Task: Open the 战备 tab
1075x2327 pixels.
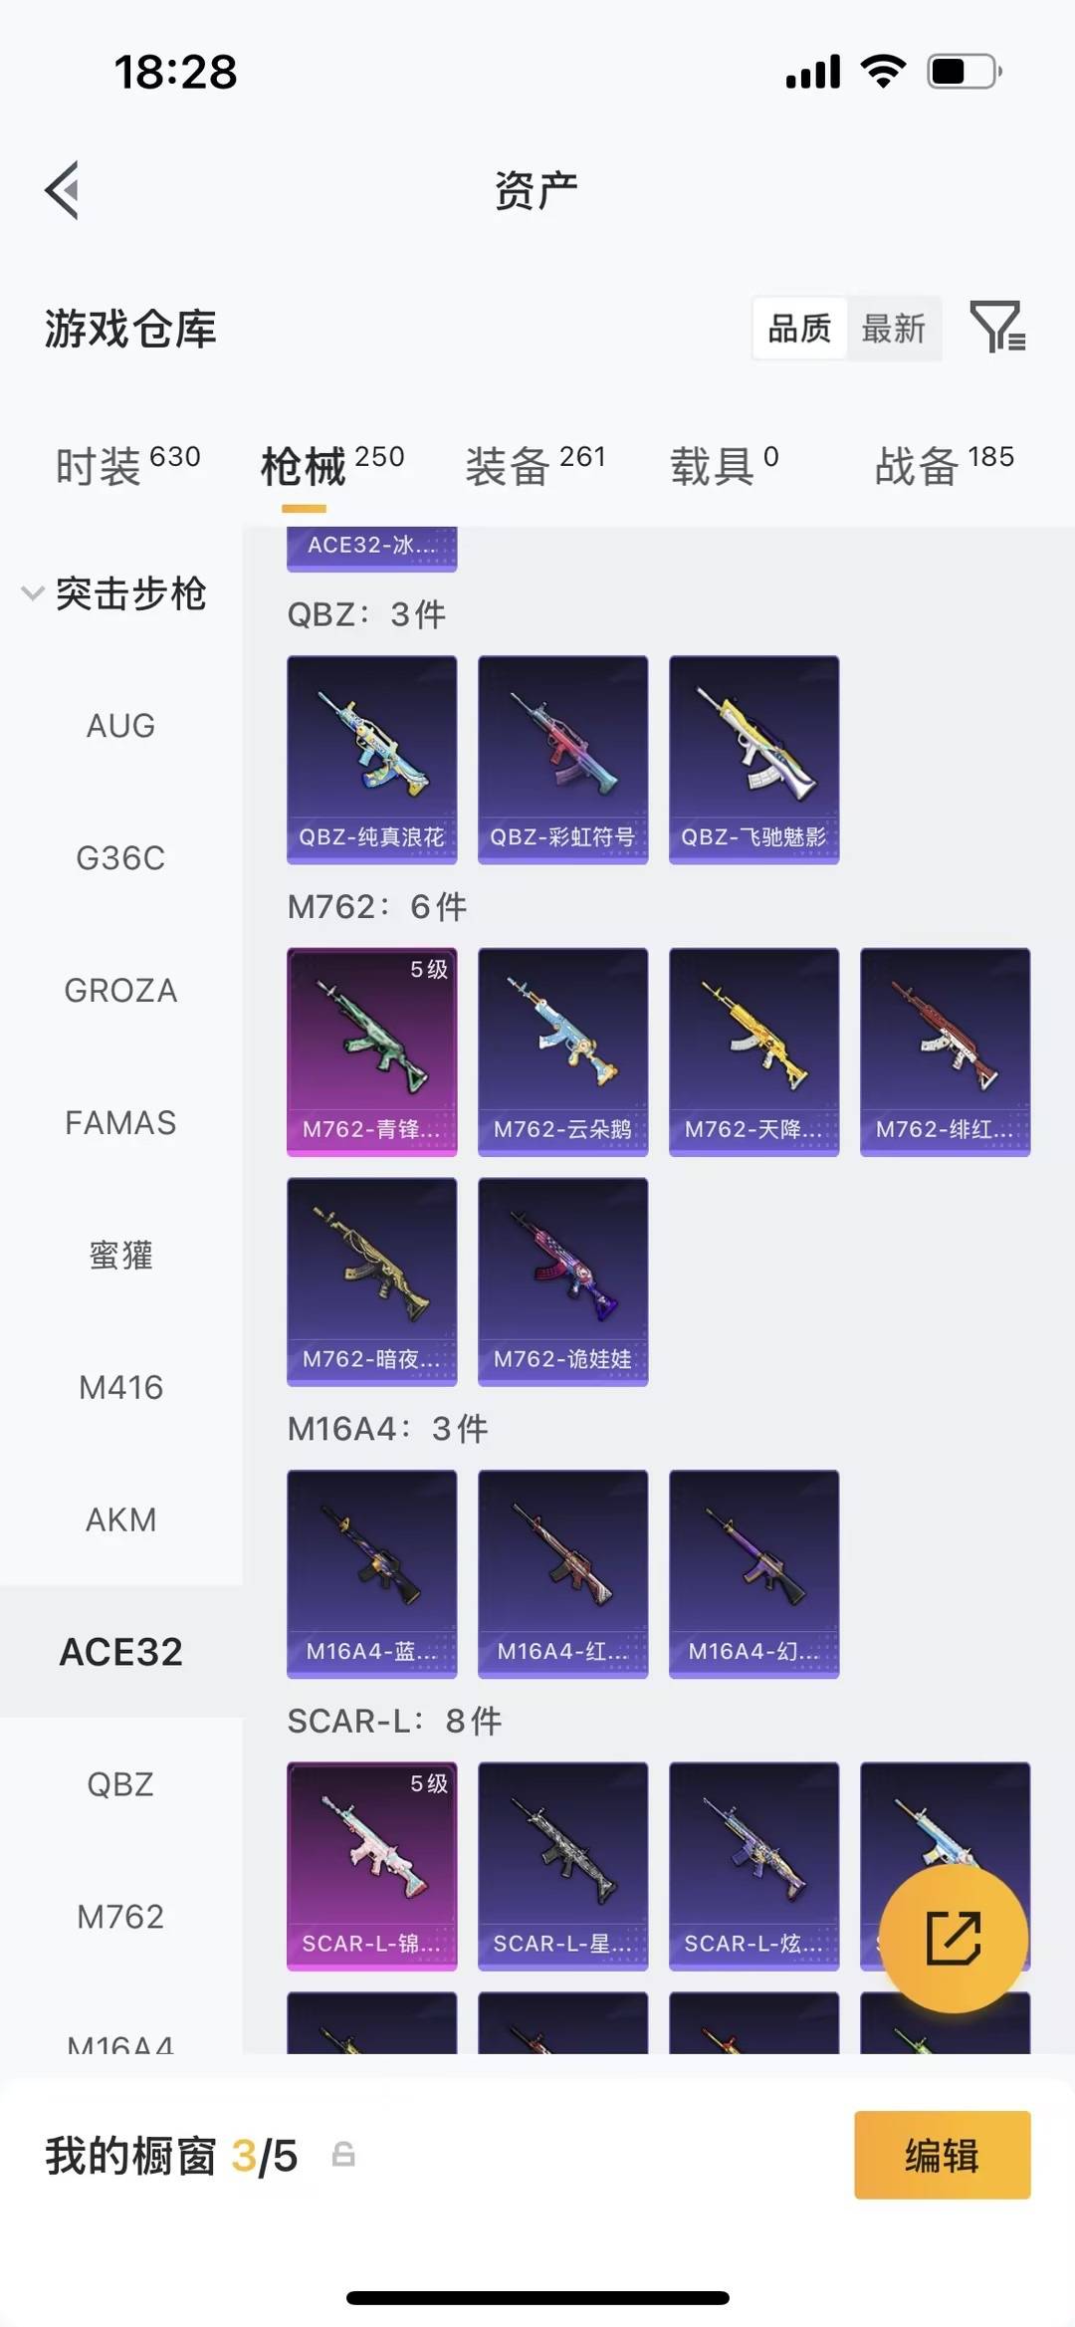Action: [945, 465]
